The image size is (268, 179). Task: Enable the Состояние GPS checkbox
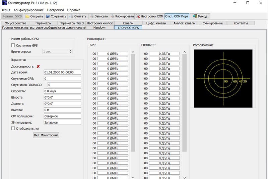(13, 45)
